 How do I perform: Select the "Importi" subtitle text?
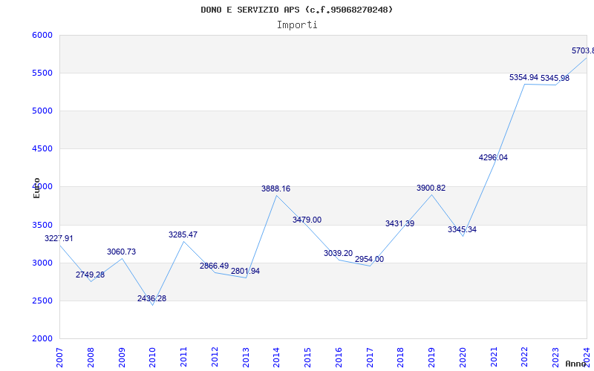[x=297, y=25]
